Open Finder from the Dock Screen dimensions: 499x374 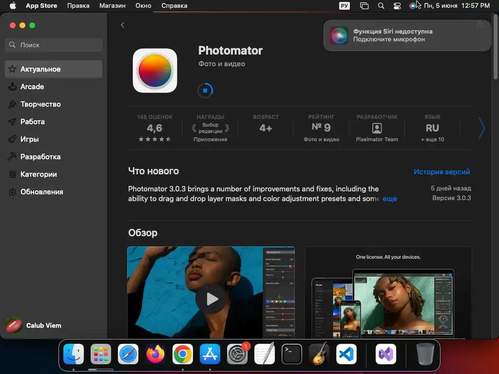click(74, 354)
